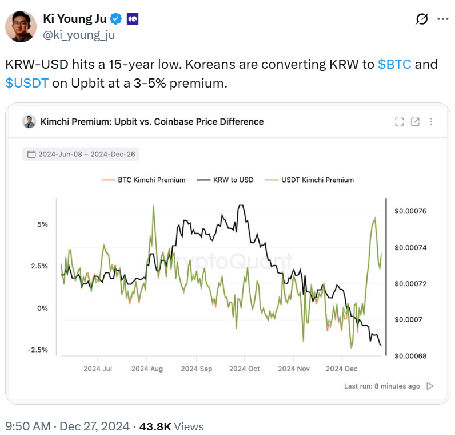Click the blue verified badge icon
Viewport: 455px width, 435px height.
tap(116, 19)
